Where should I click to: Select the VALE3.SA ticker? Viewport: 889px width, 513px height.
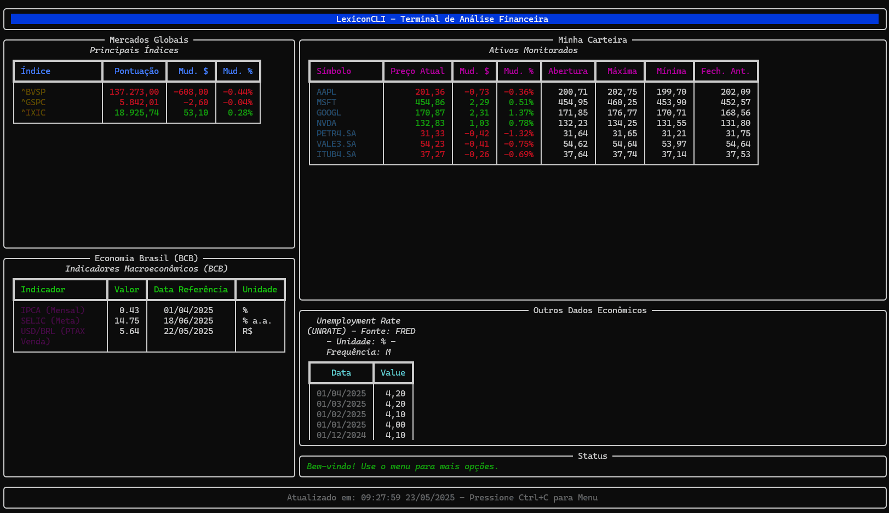[336, 144]
